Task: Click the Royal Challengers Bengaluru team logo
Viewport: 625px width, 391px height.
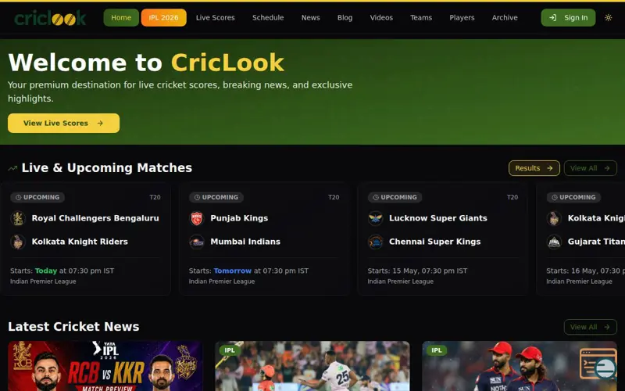Action: pyautogui.click(x=18, y=218)
